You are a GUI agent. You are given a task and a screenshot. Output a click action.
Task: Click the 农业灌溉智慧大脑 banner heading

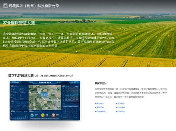tap(19, 23)
